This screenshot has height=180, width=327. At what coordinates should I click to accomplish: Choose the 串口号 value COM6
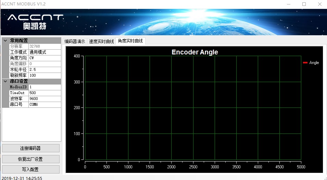[45, 104]
